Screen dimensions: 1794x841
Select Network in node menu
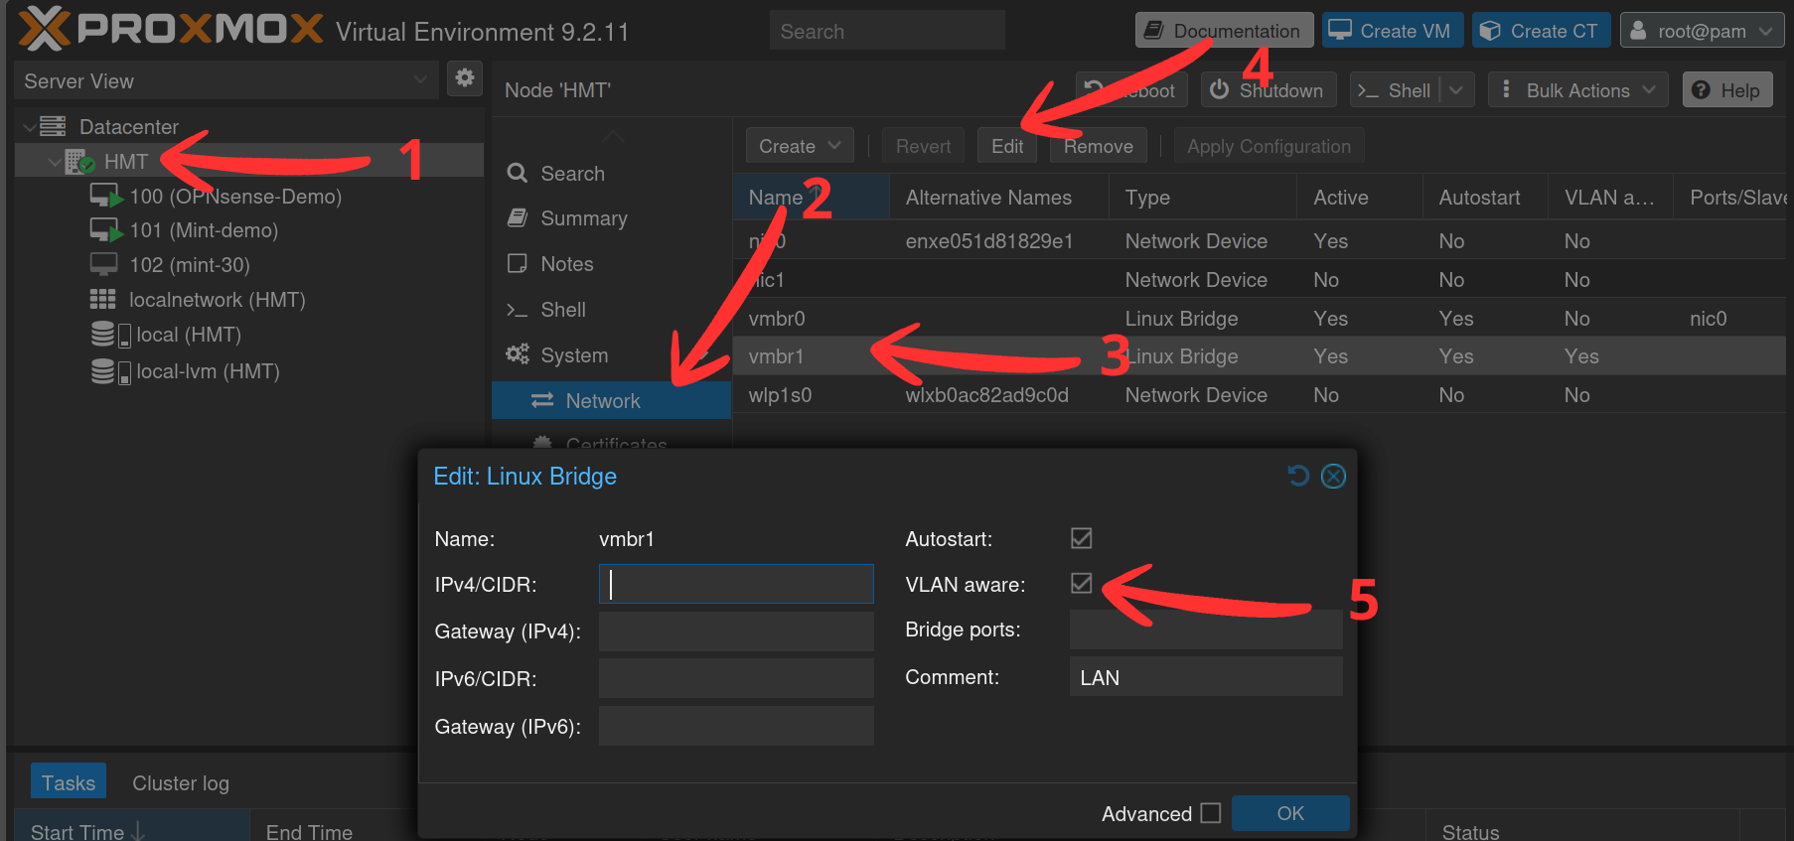click(x=611, y=400)
